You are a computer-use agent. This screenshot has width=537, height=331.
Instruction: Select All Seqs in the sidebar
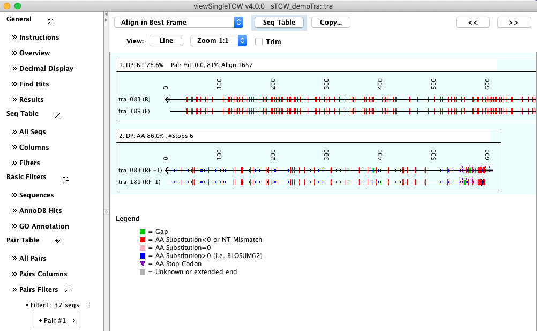pos(32,132)
